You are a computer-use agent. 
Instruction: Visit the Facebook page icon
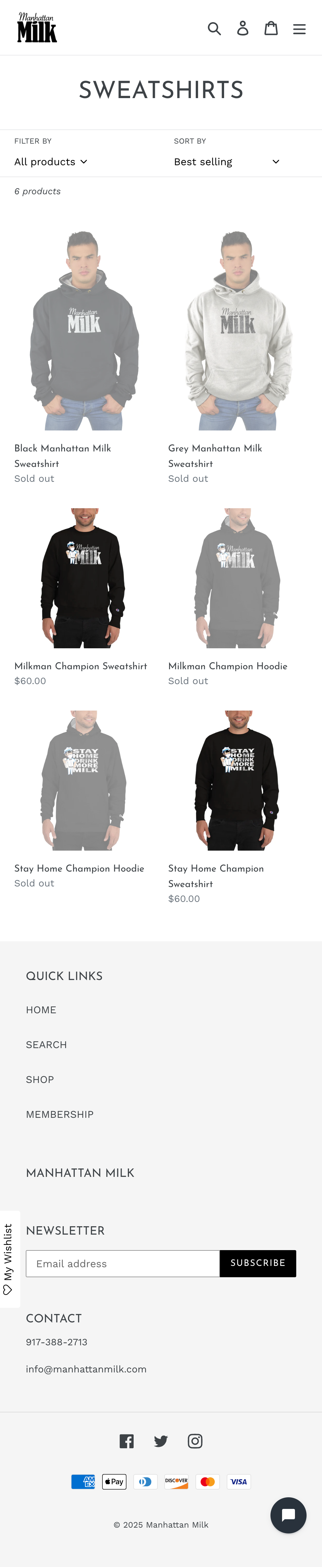(126, 1441)
